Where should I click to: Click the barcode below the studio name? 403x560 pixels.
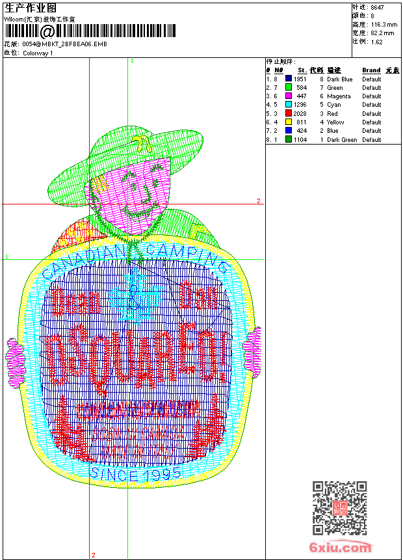tap(90, 31)
